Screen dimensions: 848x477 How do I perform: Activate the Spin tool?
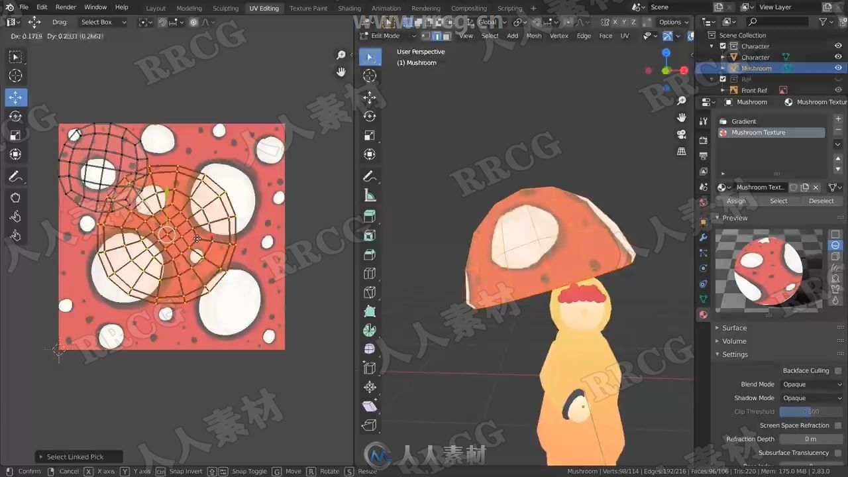click(x=370, y=330)
